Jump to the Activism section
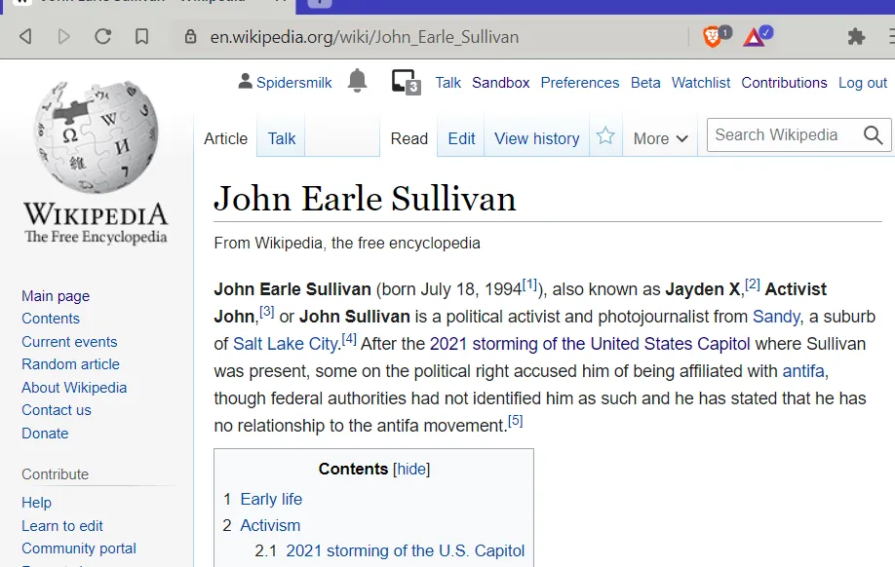The image size is (895, 567). 270,525
